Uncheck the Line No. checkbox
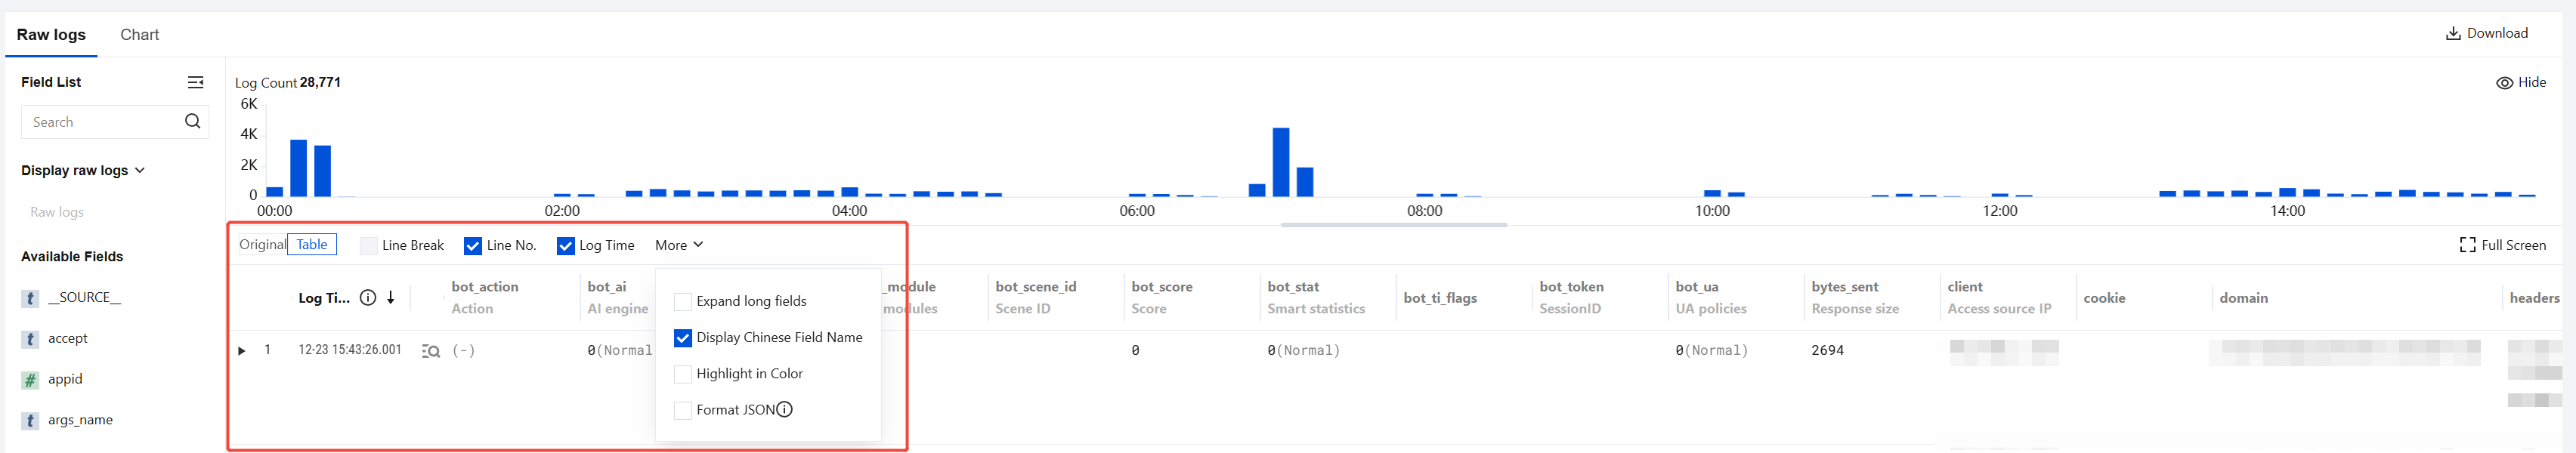Image resolution: width=2576 pixels, height=453 pixels. pos(473,246)
